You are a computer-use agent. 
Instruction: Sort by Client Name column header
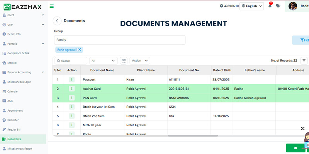tap(146, 70)
